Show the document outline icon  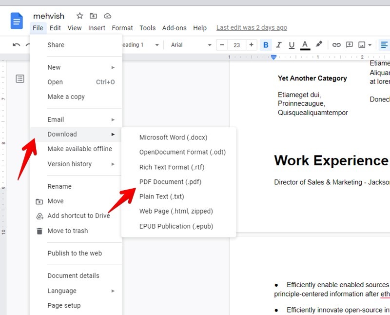pyautogui.click(x=19, y=79)
